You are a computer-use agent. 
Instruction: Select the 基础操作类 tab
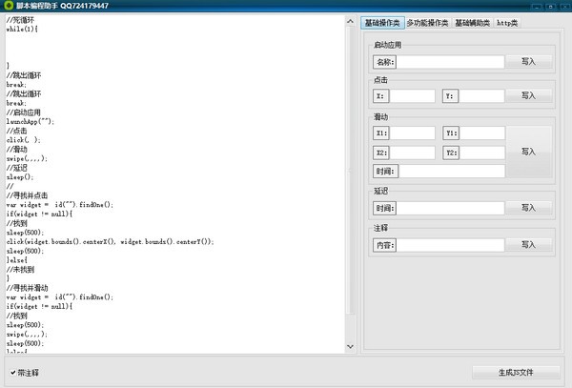coord(382,23)
